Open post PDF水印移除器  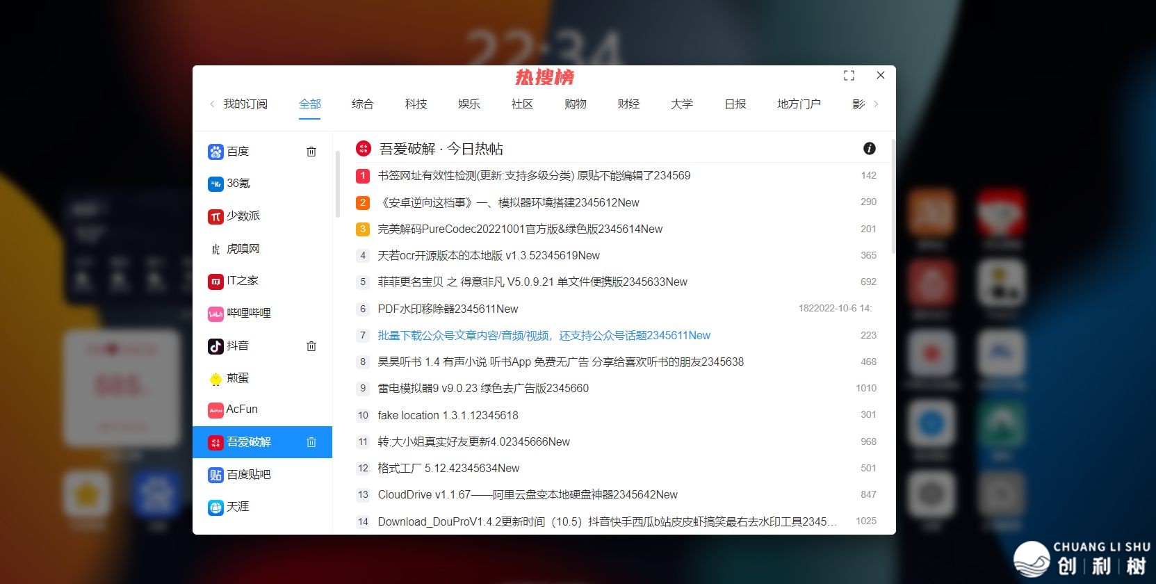448,309
